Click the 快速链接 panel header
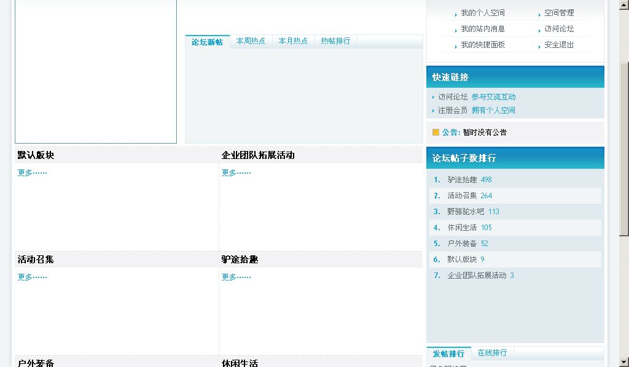629x367 pixels. [x=515, y=77]
